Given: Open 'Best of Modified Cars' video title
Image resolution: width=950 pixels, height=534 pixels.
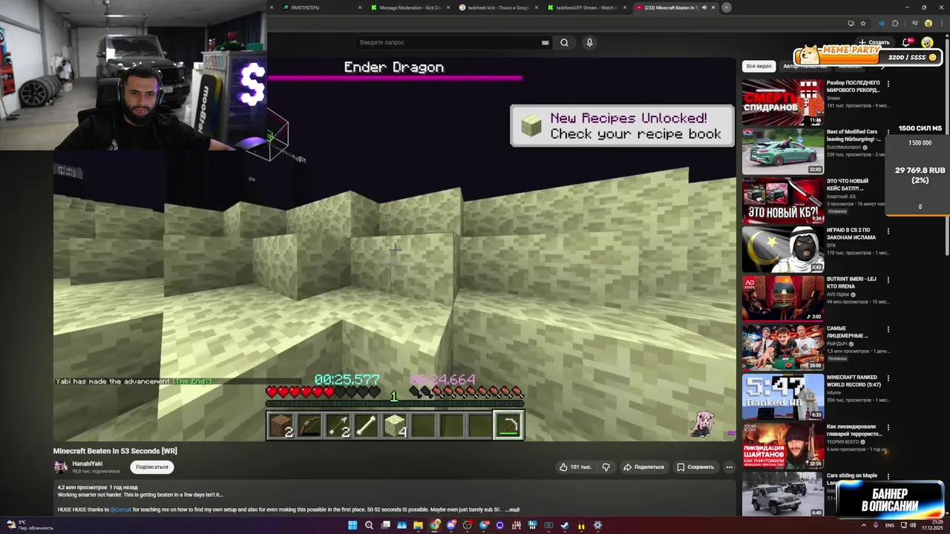Looking at the screenshot, I should point(854,135).
